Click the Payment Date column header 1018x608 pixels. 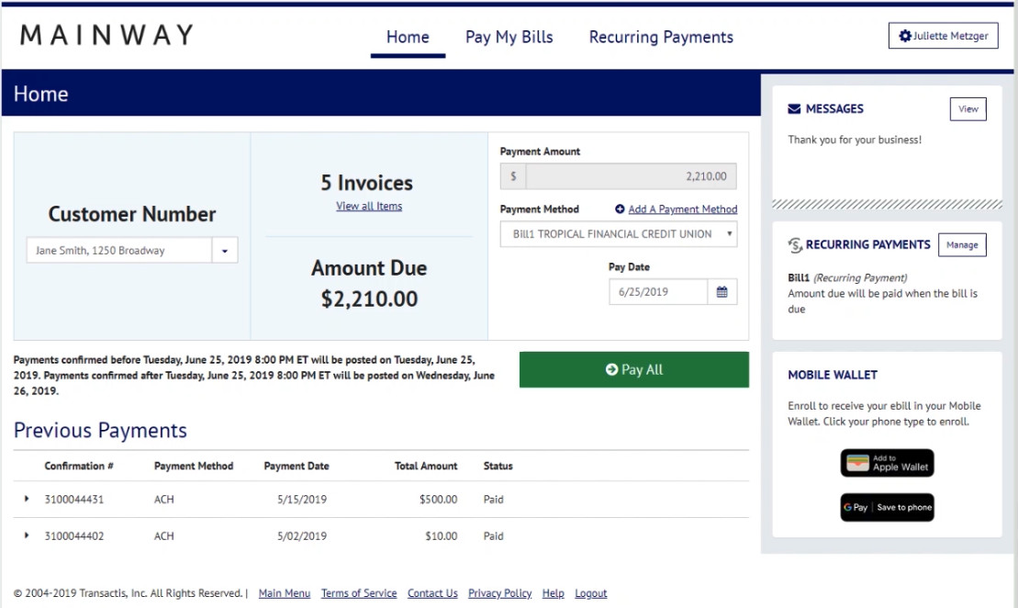click(296, 466)
